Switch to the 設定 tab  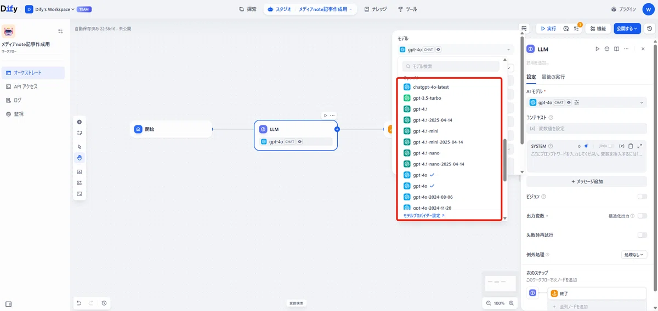tap(531, 77)
